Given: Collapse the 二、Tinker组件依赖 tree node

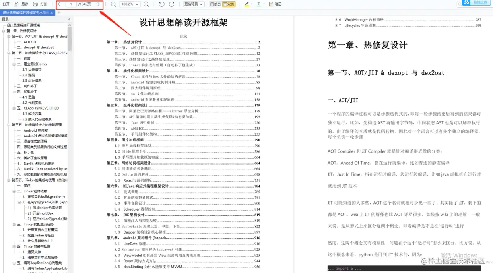Looking at the screenshot, I should point(14,191).
